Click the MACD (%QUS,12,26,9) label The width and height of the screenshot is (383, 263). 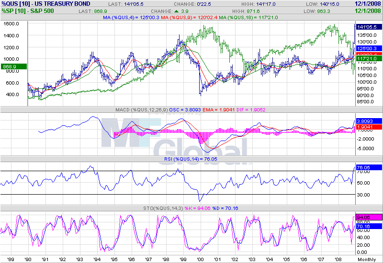coord(142,110)
